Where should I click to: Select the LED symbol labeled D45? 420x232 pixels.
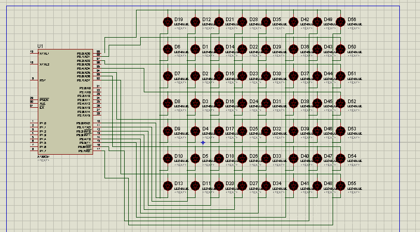coord(317,104)
